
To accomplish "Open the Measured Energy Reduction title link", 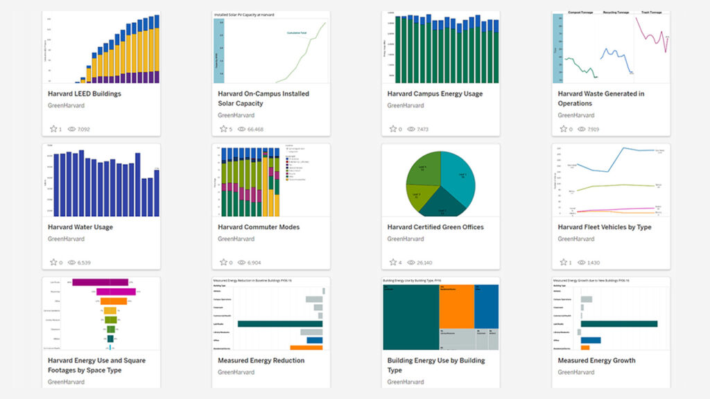I will click(261, 360).
